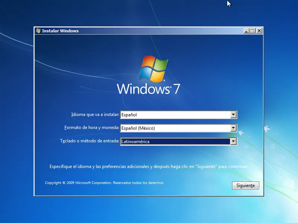This screenshot has height=223, width=298.
Task: Open the keyboard input method dropdown arrow
Action: pos(234,142)
